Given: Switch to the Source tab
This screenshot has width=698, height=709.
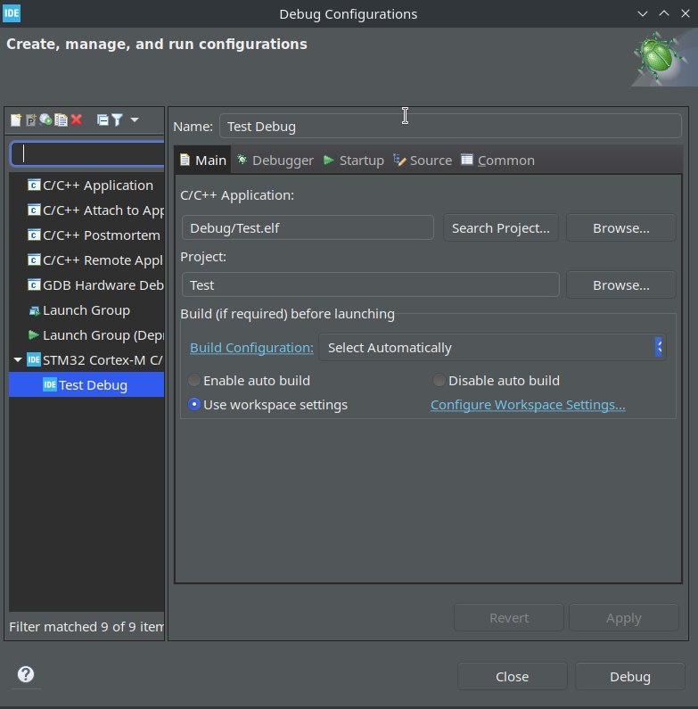Looking at the screenshot, I should pyautogui.click(x=423, y=160).
